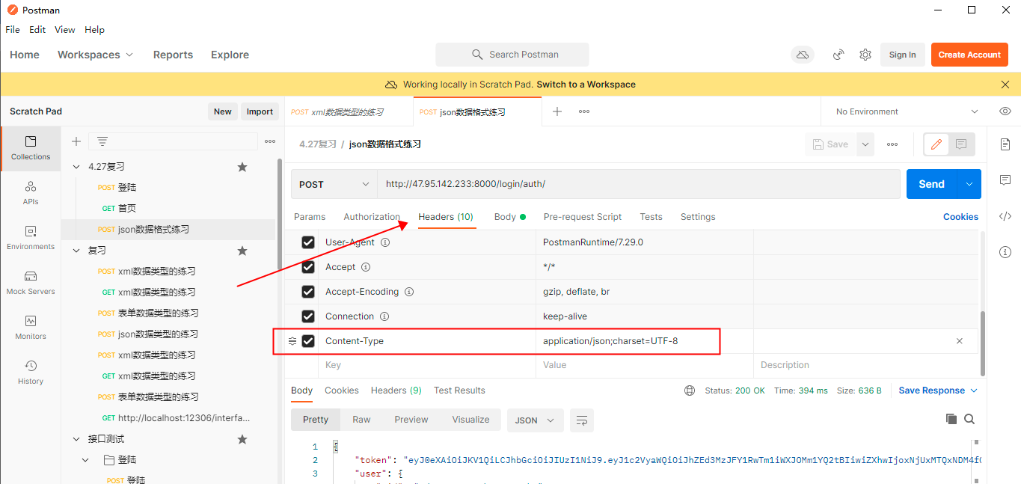The image size is (1021, 484).
Task: Click the cloud sync status icon
Action: point(803,55)
